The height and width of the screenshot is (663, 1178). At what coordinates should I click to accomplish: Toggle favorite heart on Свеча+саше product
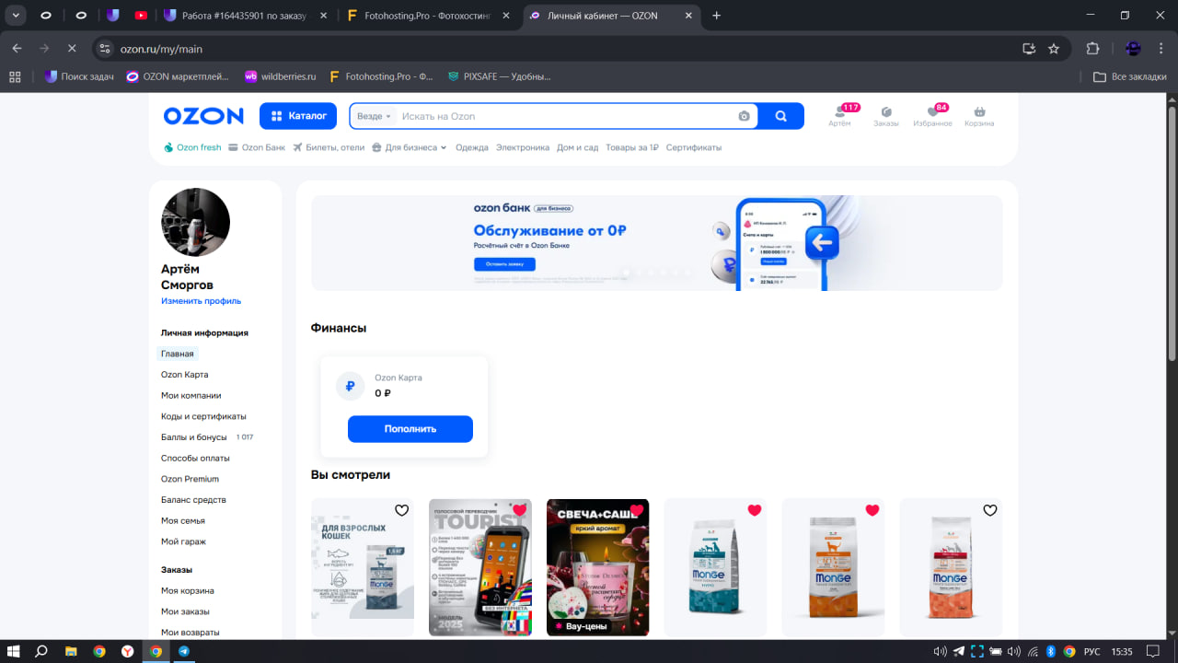pyautogui.click(x=637, y=510)
